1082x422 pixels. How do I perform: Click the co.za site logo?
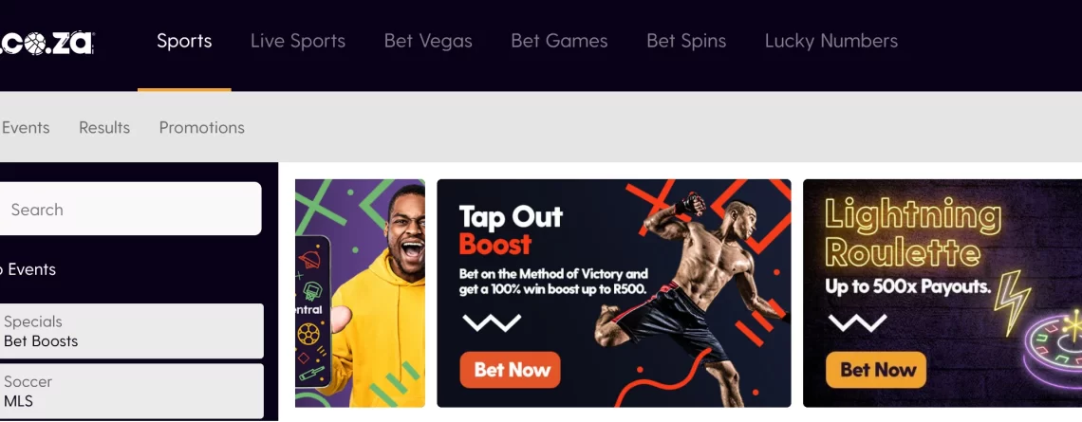coord(47,43)
